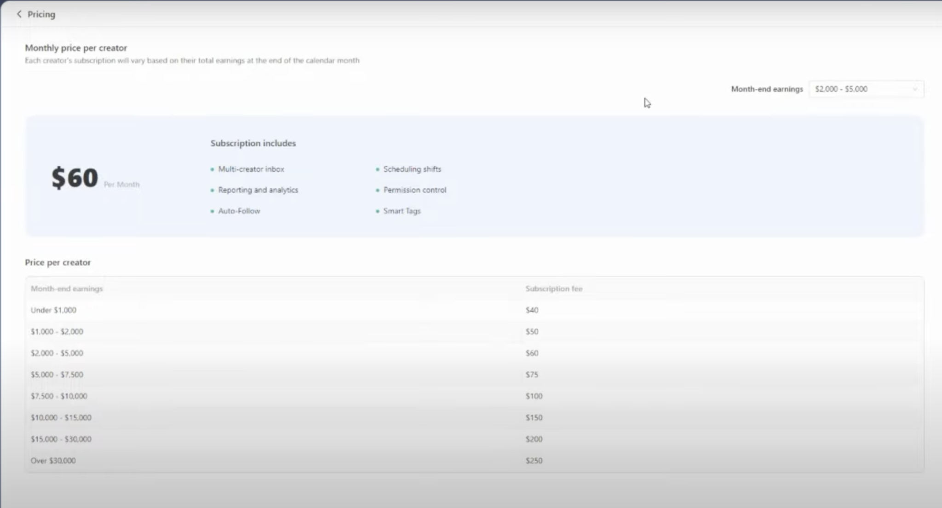Select the $1,000 - $2,000 earnings row
Image resolution: width=942 pixels, height=508 pixels.
57,332
